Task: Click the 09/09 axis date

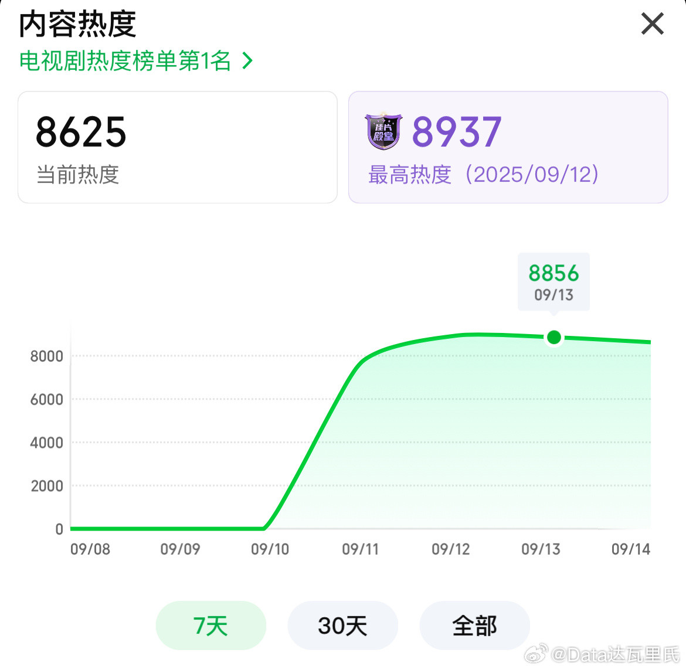Action: [180, 549]
